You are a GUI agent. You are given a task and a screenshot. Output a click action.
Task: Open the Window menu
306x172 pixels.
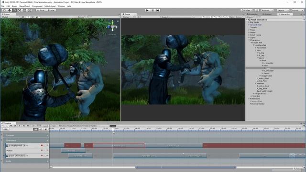point(61,6)
